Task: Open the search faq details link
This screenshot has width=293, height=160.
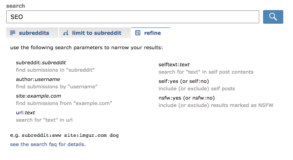Action: [48, 145]
